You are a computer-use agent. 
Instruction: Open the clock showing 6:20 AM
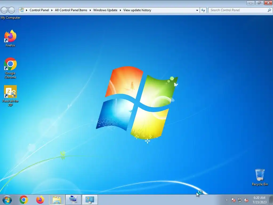[x=259, y=200]
